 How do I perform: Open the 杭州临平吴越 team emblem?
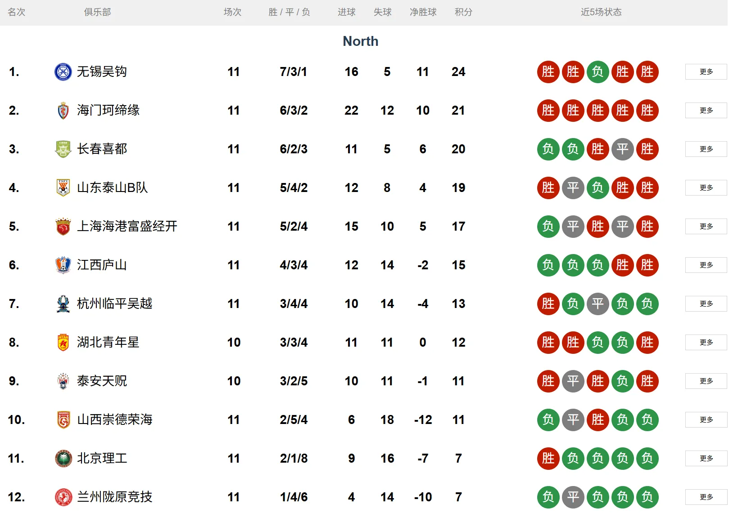[x=63, y=304]
